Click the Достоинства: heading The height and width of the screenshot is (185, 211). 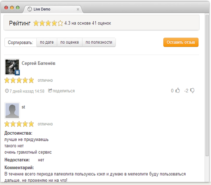[x=18, y=133]
